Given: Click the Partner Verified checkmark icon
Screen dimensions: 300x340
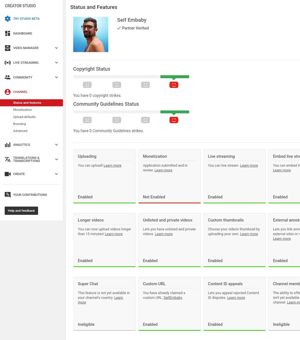Looking at the screenshot, I should pos(119,28).
